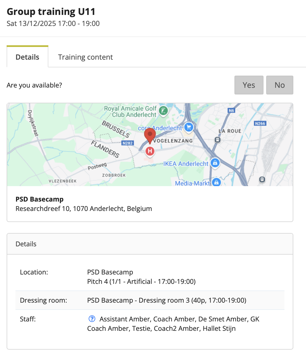Select the Details tab

point(27,57)
